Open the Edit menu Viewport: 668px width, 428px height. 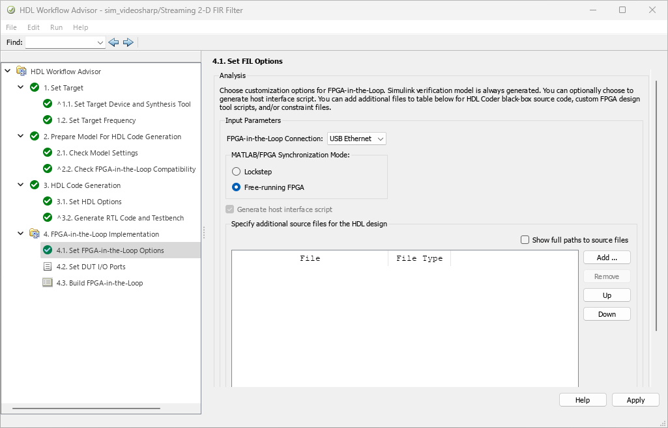coord(33,27)
